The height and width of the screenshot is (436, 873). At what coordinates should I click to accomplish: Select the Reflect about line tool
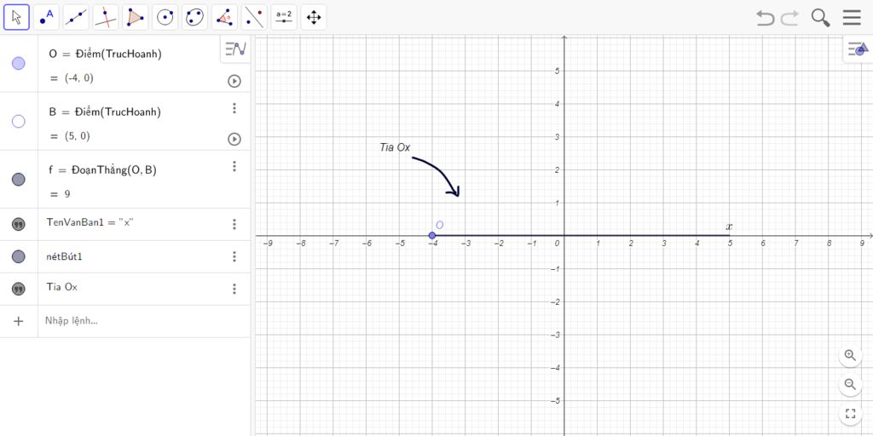pyautogui.click(x=254, y=17)
